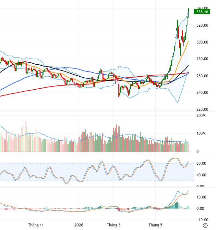Click the 320.00 price axis label
Image resolution: width=216 pixels, height=230 pixels.
point(202,25)
